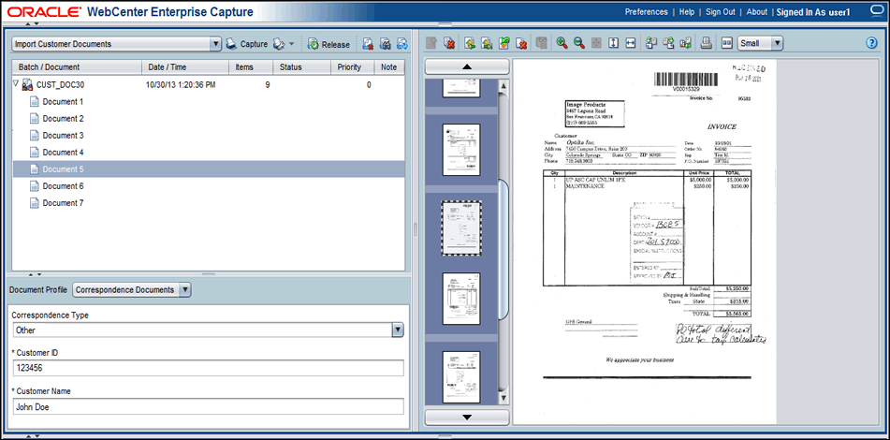Collapse the CUST_DOC30 batch tree node
Viewport: 890px width, 440px height.
(x=15, y=83)
